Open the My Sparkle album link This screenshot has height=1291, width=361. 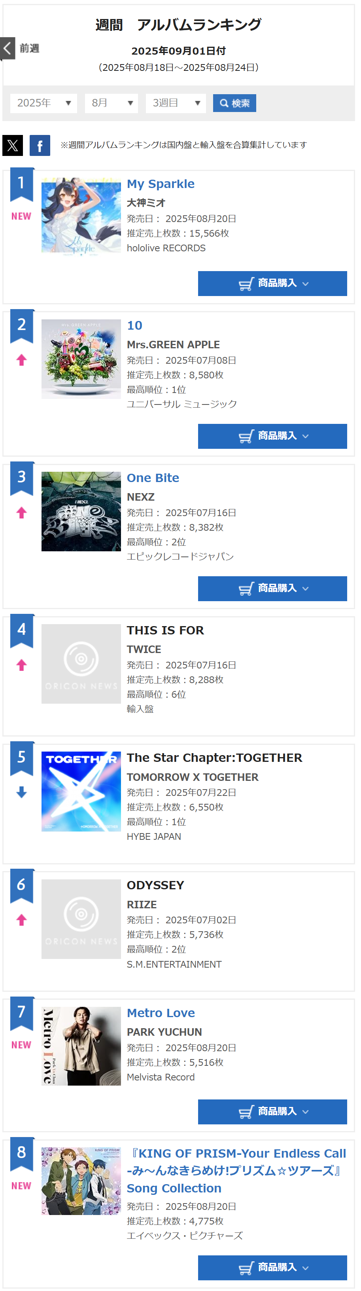click(x=161, y=184)
